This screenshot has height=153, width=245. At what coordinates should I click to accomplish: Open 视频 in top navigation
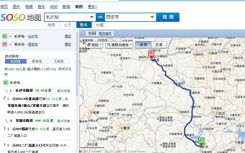29,7
